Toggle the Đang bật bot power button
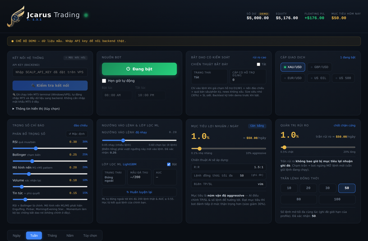The image size is (368, 241). (x=139, y=69)
